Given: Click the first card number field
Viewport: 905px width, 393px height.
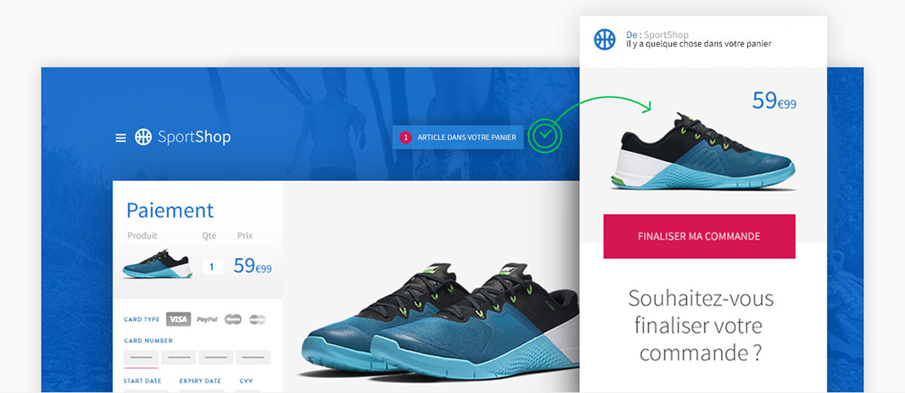Looking at the screenshot, I should [x=141, y=358].
